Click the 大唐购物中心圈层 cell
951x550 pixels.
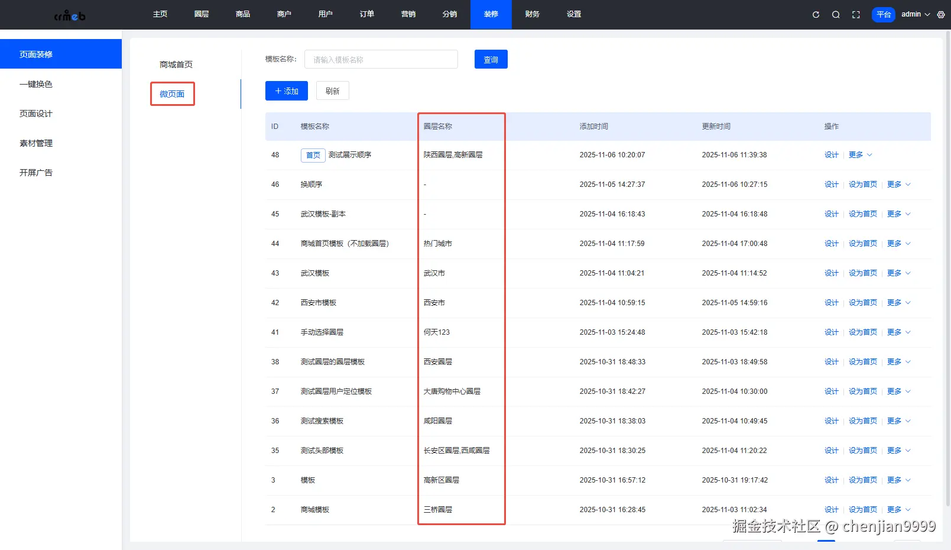tap(452, 392)
